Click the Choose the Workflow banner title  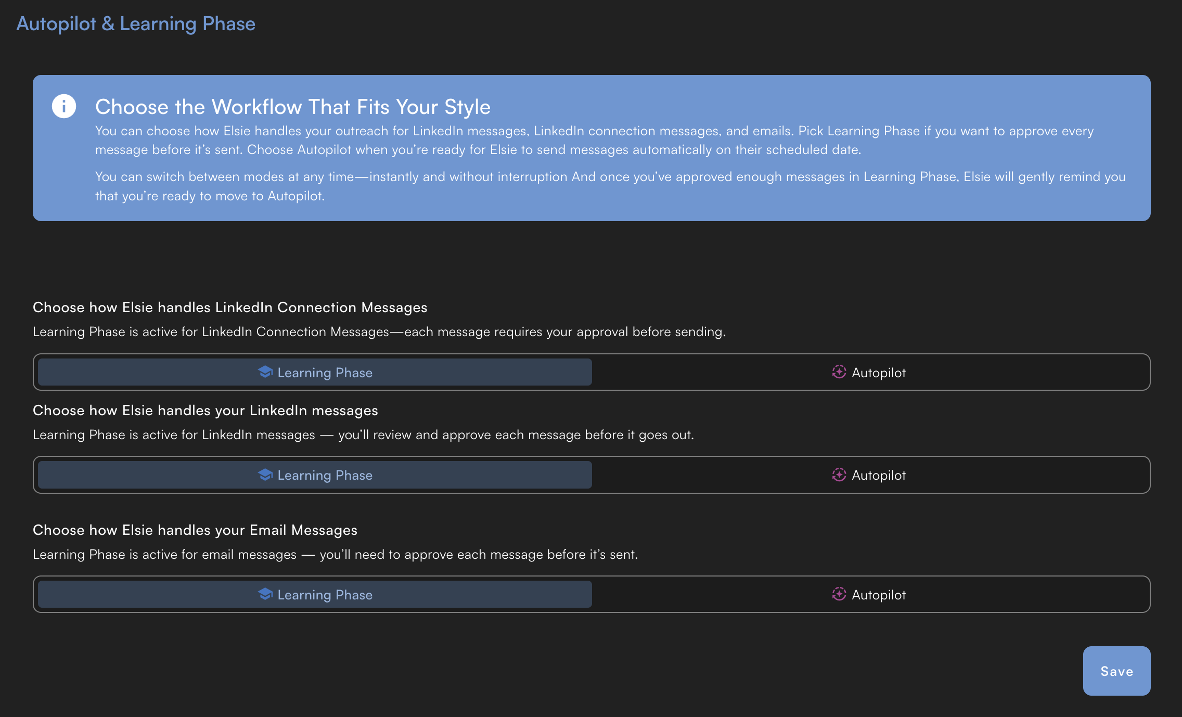pyautogui.click(x=293, y=107)
